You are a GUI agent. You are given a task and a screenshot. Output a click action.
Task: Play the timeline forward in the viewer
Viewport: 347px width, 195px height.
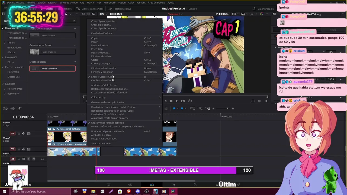pyautogui.click(x=177, y=101)
